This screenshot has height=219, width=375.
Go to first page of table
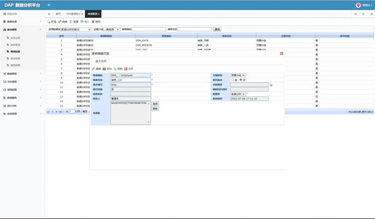[48, 112]
